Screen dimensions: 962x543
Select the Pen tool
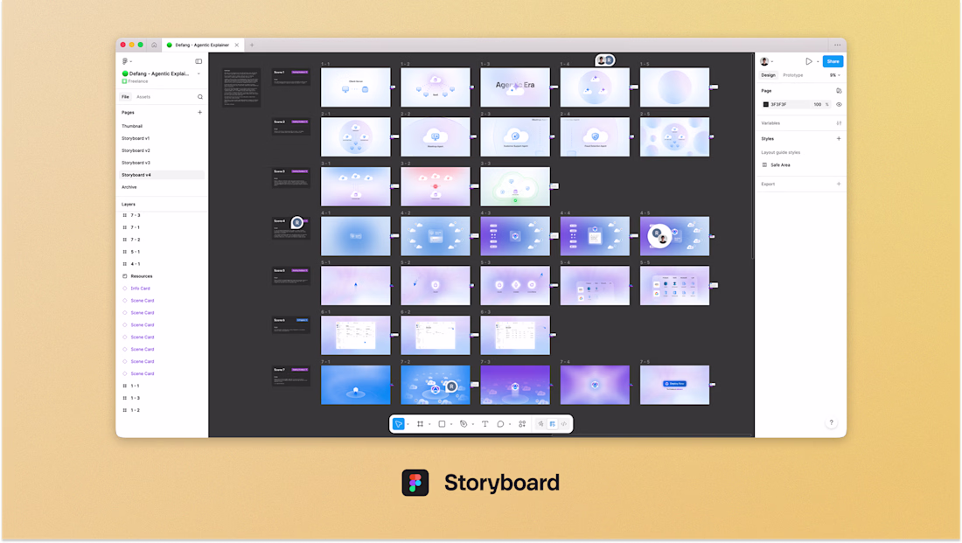(464, 424)
